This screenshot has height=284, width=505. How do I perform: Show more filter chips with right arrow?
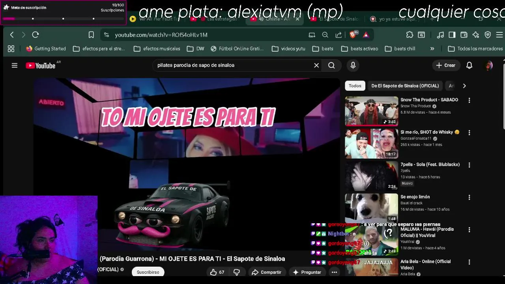click(464, 86)
